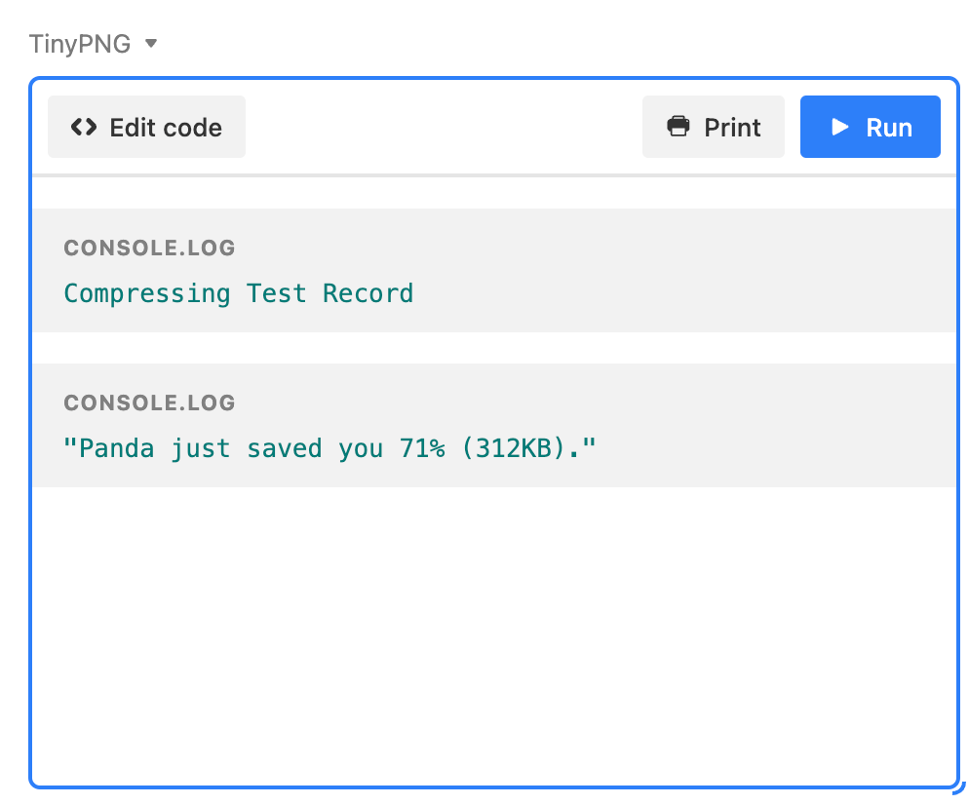Click the Print button
This screenshot has width=969, height=805.
pyautogui.click(x=713, y=127)
